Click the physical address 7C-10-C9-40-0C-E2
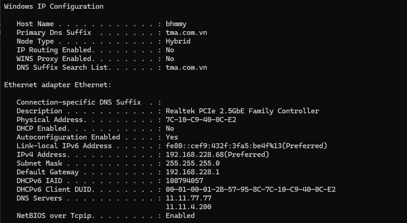407x223 pixels. [x=201, y=120]
